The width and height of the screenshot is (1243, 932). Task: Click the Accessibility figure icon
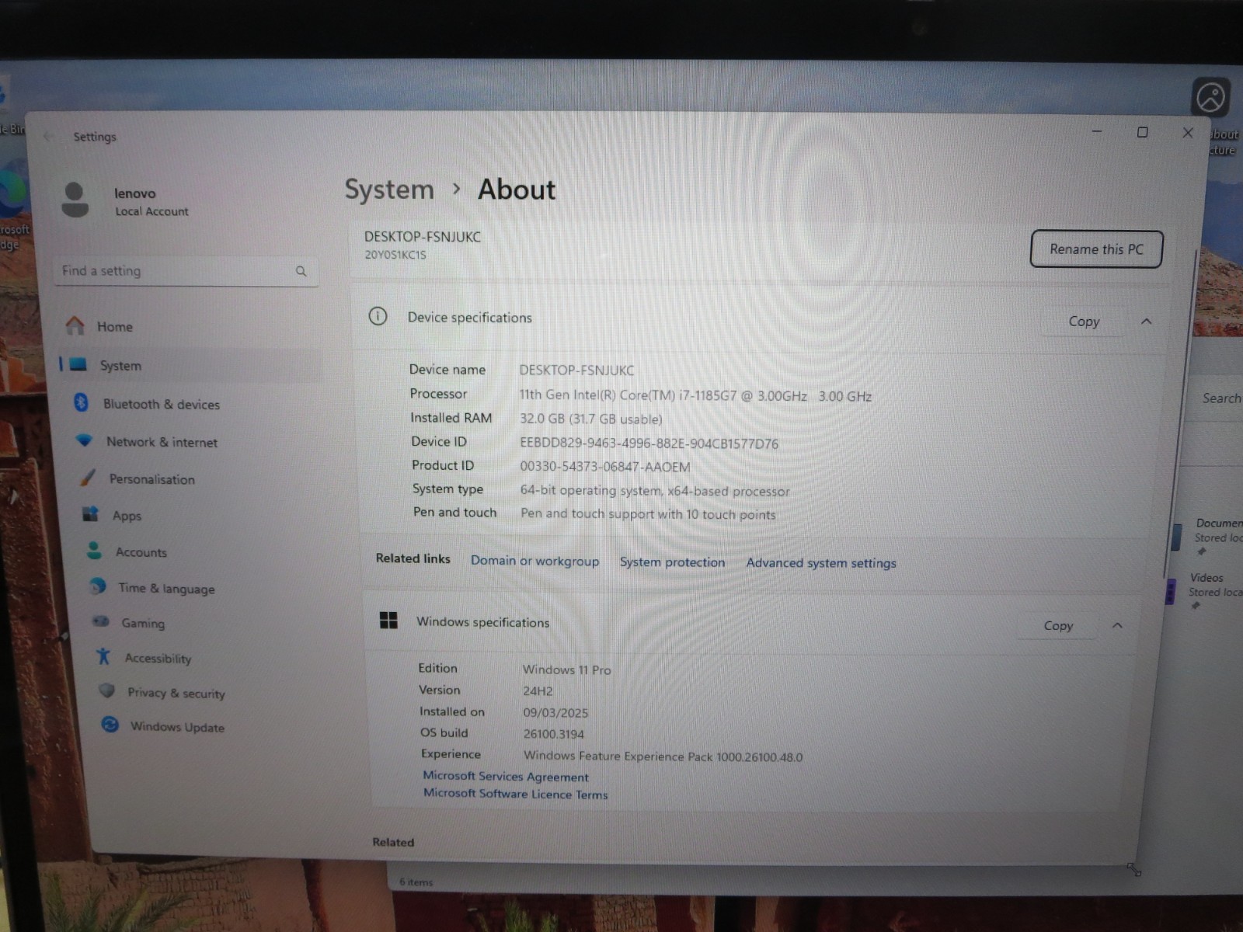103,656
